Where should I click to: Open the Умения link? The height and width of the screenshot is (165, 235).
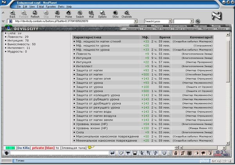(148, 29)
